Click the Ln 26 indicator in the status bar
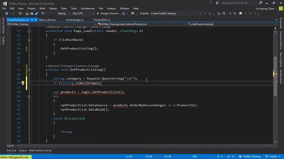 coord(129,156)
